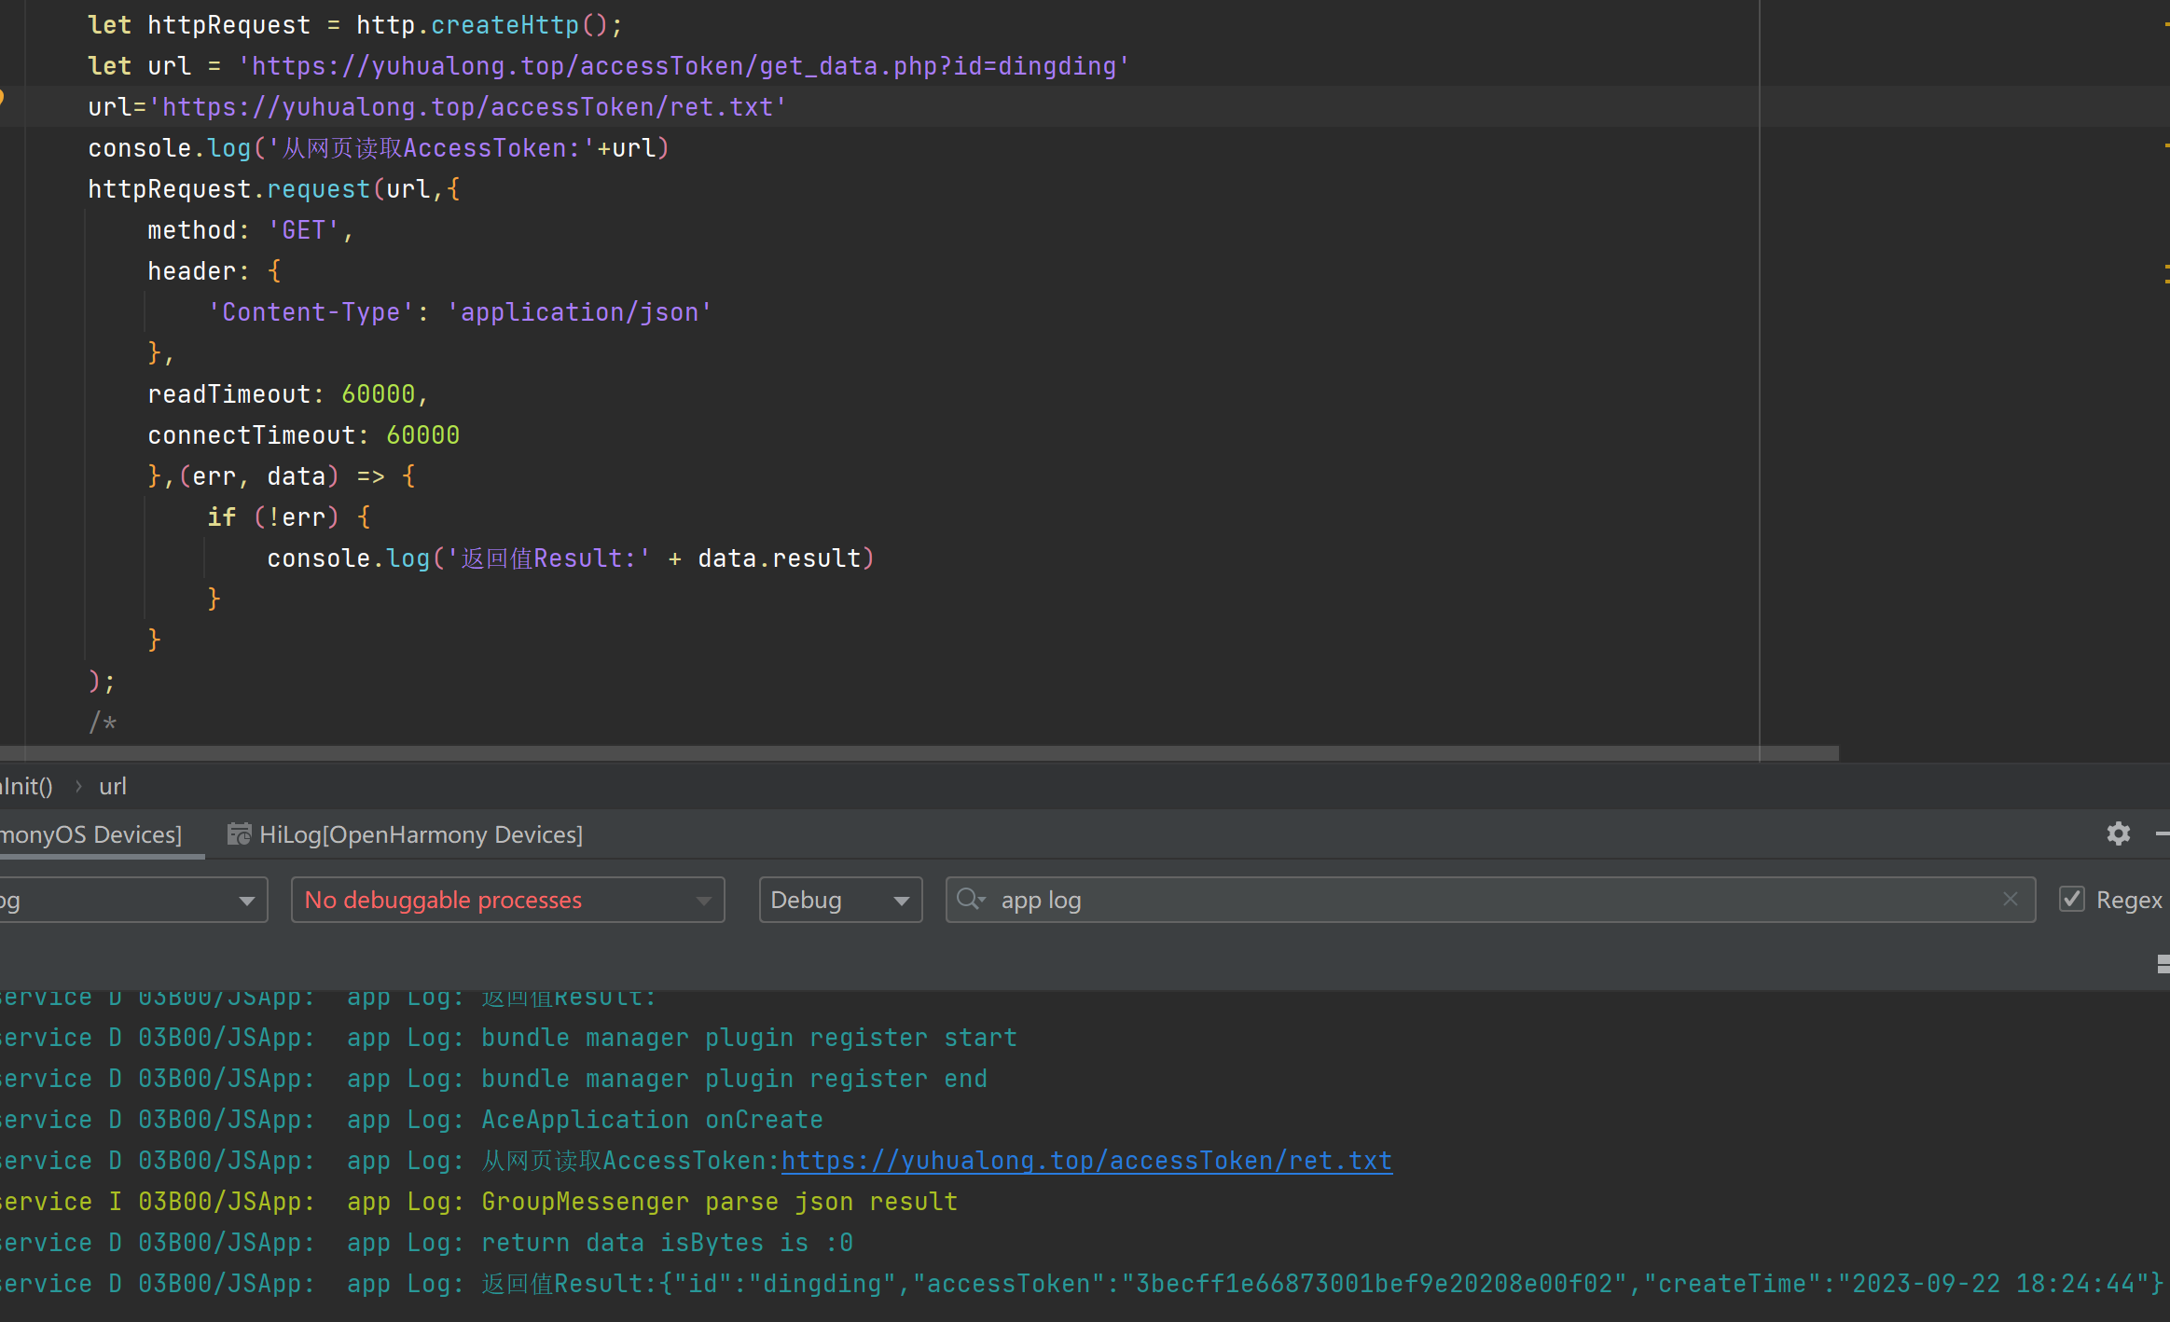
Task: Clear the app log search filter
Action: 2011,899
